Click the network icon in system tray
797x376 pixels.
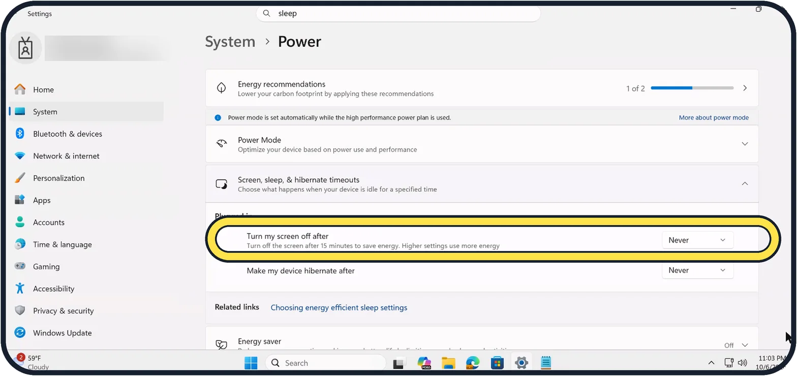click(729, 363)
